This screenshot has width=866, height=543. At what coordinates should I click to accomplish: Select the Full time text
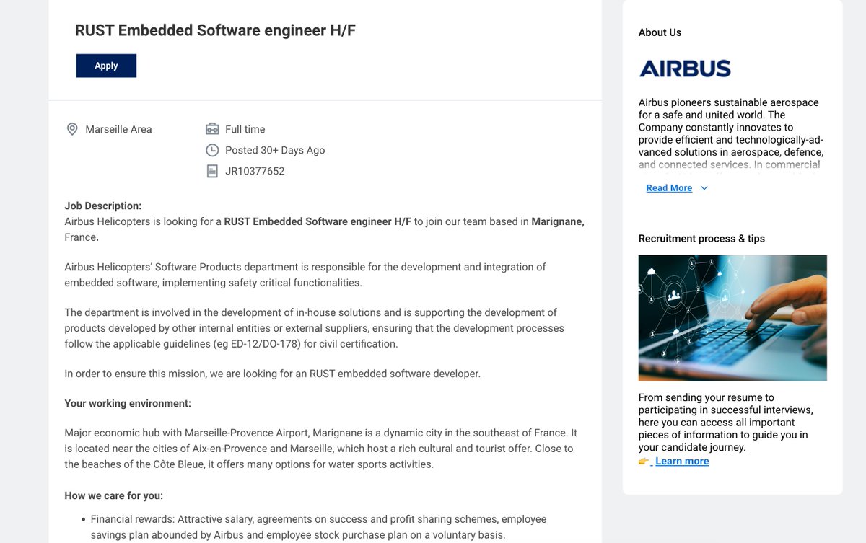(x=245, y=129)
